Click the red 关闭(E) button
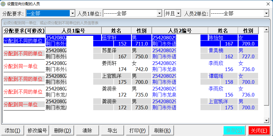The height and width of the screenshot is (136, 273). (259, 131)
